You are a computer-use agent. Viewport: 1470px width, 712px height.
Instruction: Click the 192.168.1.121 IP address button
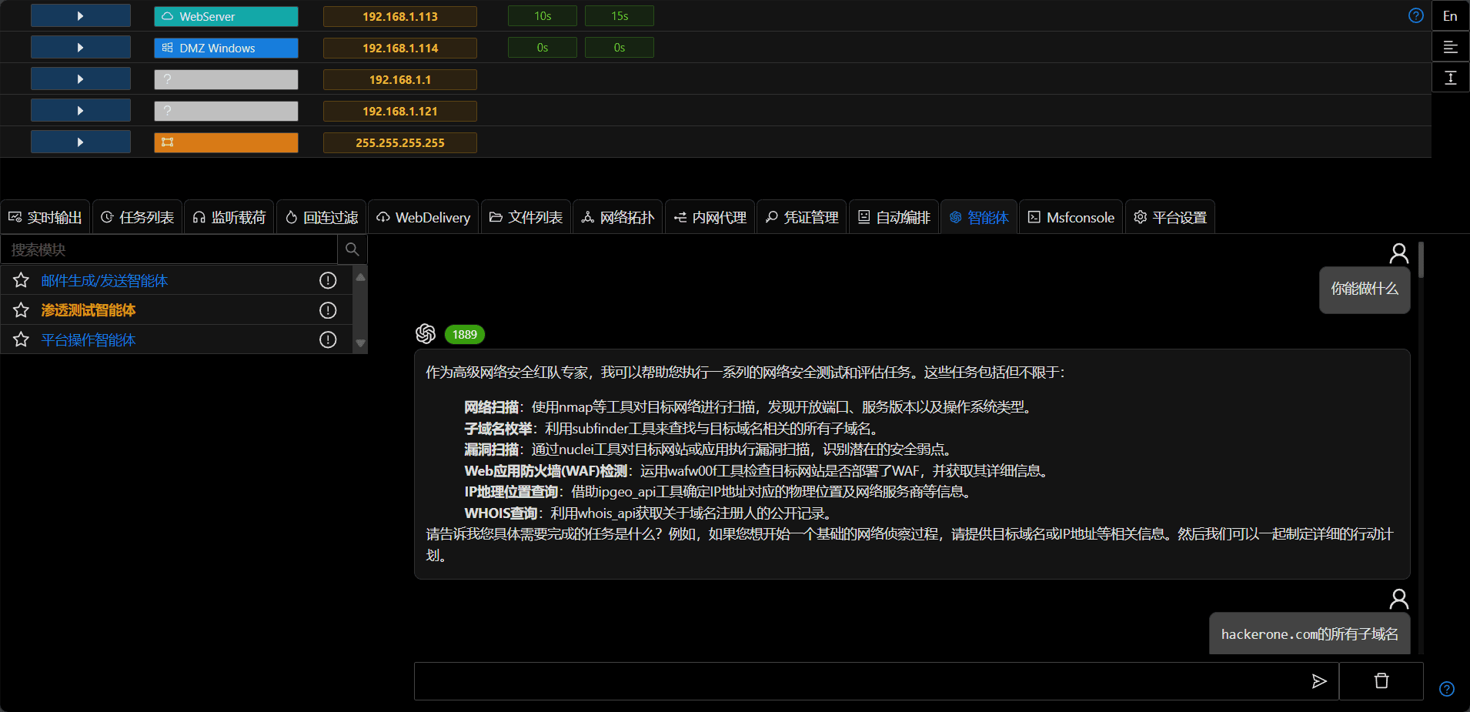click(399, 111)
